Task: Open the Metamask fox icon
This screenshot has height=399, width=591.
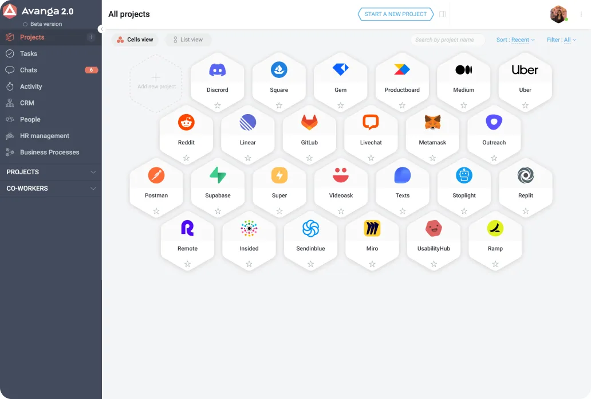Action: point(432,122)
